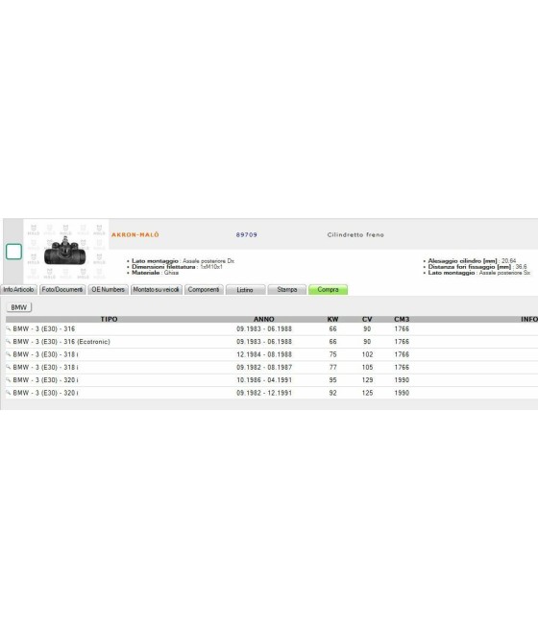The height and width of the screenshot is (629, 538).
Task: Tick the product selection checkbox
Action: click(x=13, y=252)
